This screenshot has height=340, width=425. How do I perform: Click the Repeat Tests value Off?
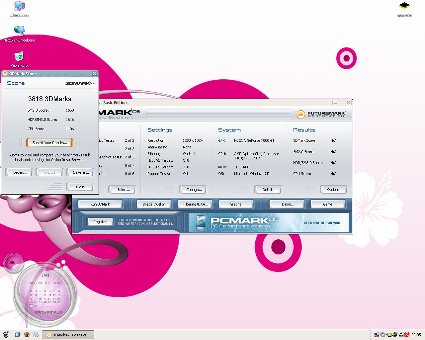pos(185,174)
